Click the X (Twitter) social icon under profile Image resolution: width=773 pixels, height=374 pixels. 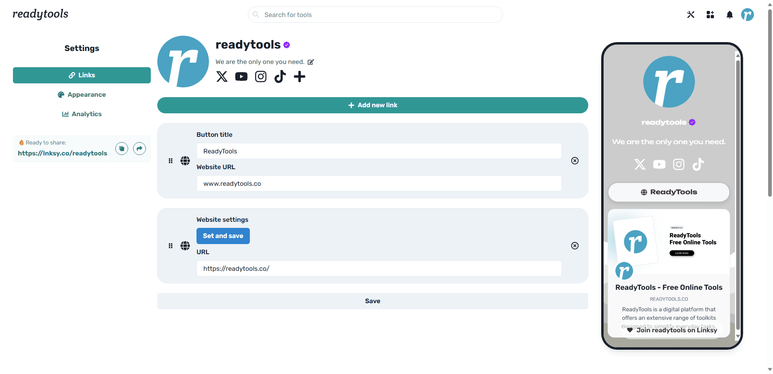pos(222,76)
